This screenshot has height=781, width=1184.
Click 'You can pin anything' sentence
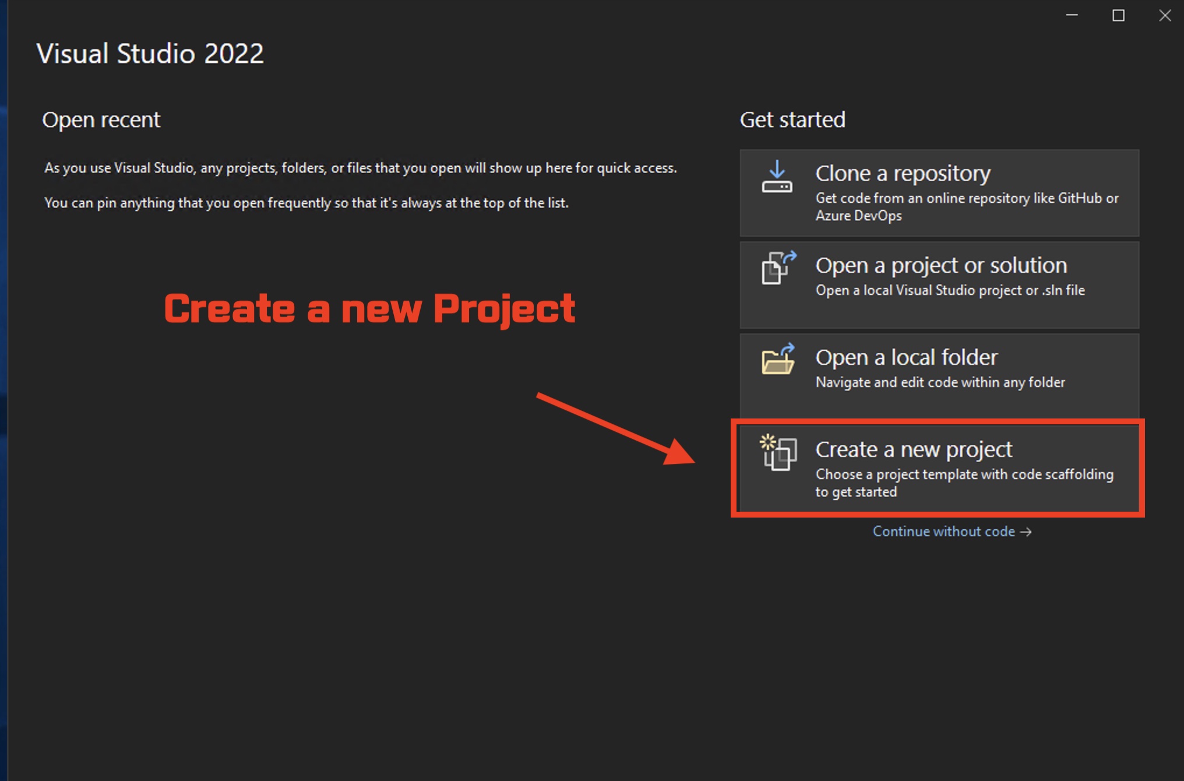(x=306, y=203)
